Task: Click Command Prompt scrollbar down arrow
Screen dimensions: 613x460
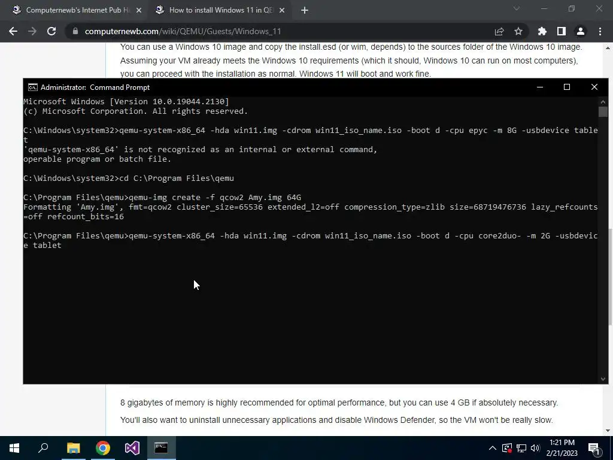Action: tap(603, 379)
